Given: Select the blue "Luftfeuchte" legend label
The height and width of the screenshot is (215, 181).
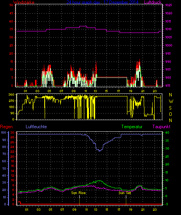Looking at the screenshot, I should (36, 127).
